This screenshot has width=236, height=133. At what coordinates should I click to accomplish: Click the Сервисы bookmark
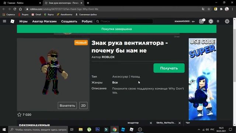coord(9,14)
